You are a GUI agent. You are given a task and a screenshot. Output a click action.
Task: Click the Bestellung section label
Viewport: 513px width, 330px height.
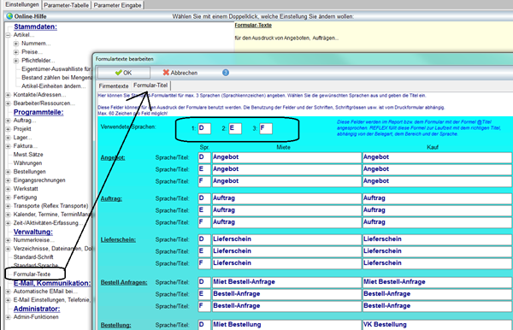115,325
